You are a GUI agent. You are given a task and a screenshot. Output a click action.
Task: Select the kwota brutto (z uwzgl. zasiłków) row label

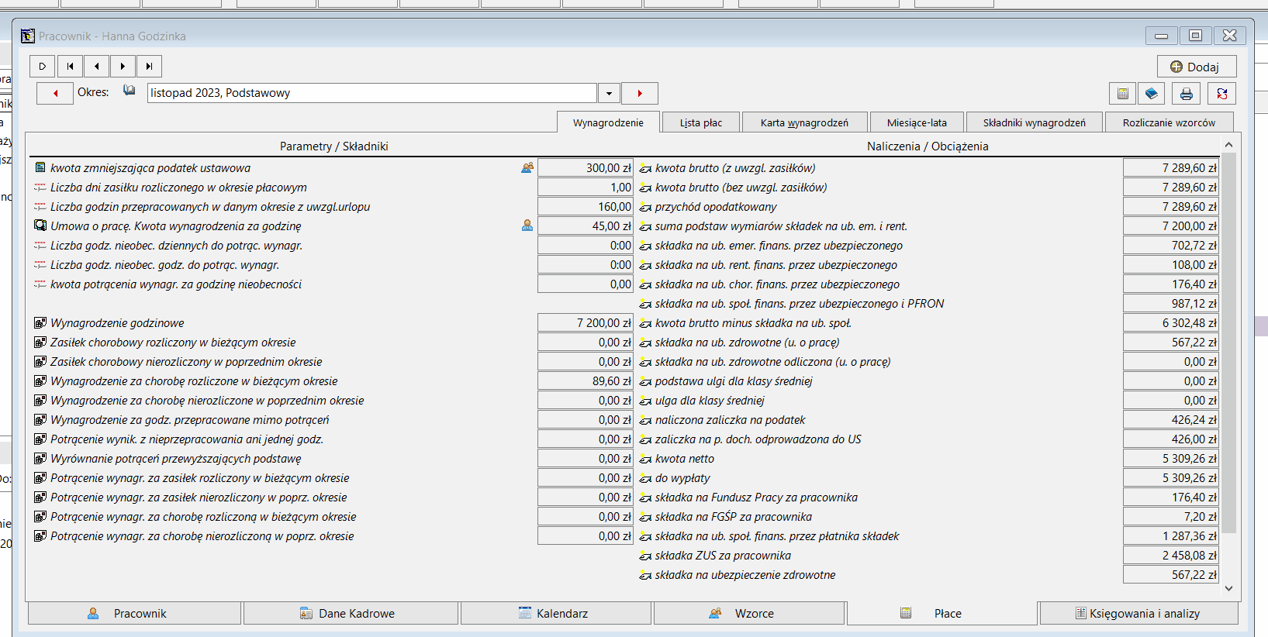pos(735,168)
